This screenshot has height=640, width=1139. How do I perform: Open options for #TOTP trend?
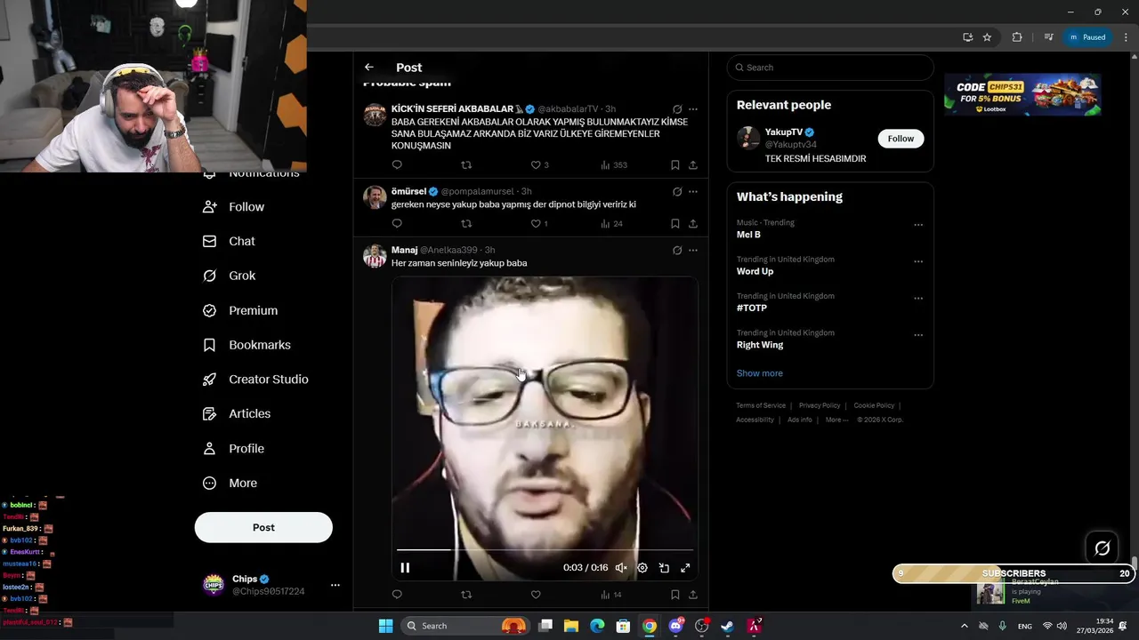pyautogui.click(x=918, y=299)
